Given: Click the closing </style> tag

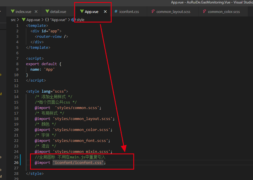Looking at the screenshot, I should tap(35, 174).
